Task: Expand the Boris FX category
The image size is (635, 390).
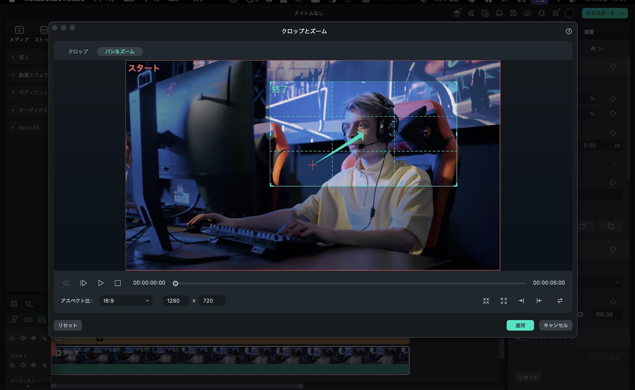Action: pos(13,128)
